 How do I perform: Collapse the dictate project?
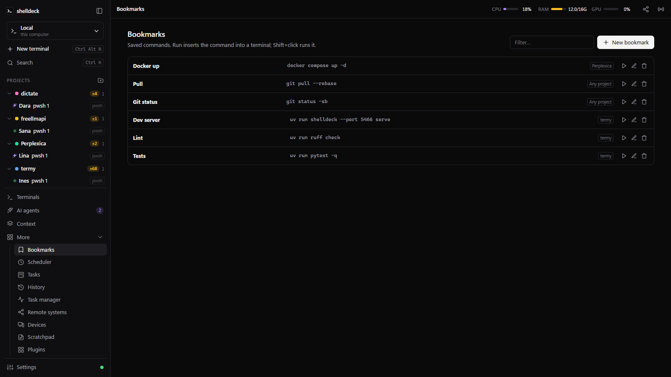pyautogui.click(x=9, y=93)
